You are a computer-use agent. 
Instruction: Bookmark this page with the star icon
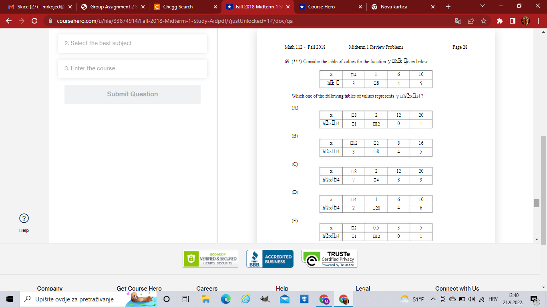click(x=484, y=21)
